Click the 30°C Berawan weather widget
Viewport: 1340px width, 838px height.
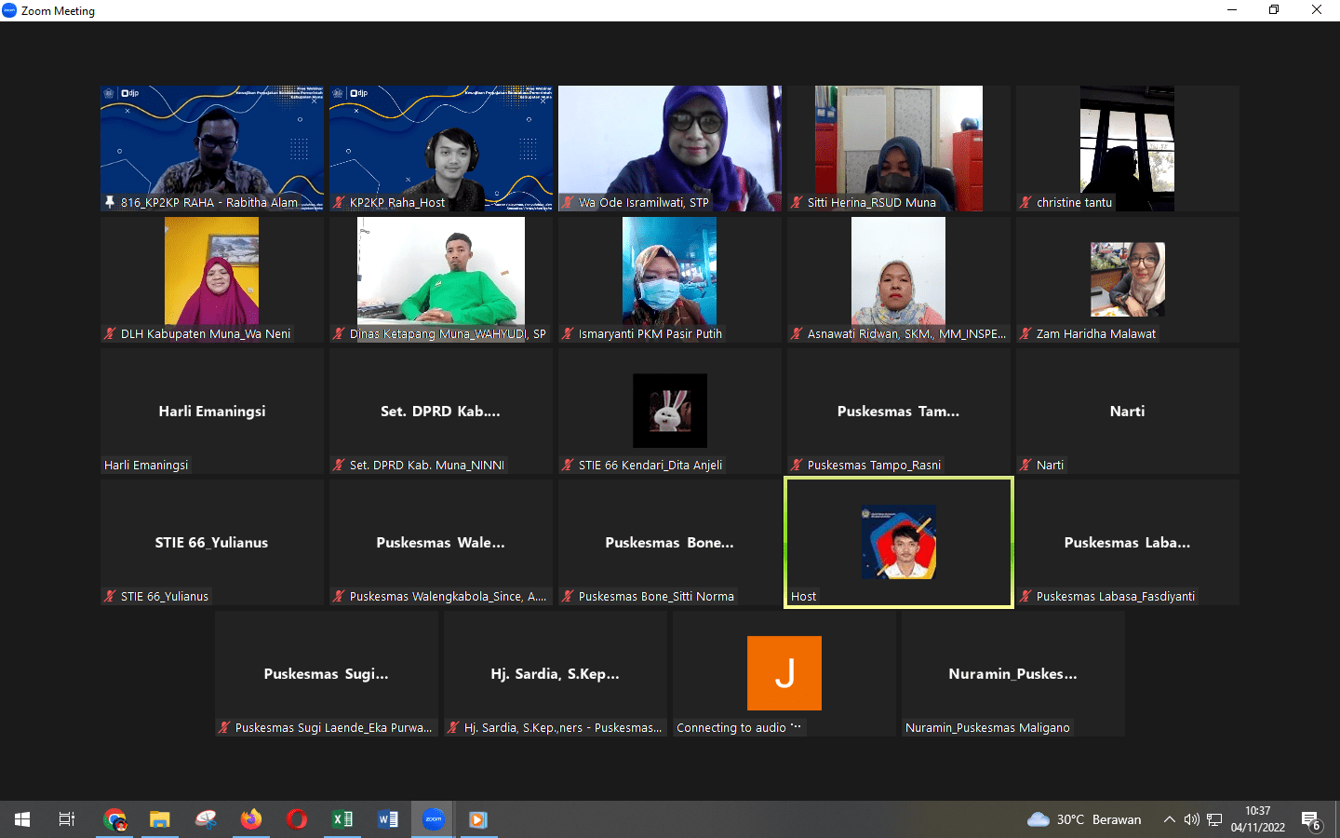1084,819
